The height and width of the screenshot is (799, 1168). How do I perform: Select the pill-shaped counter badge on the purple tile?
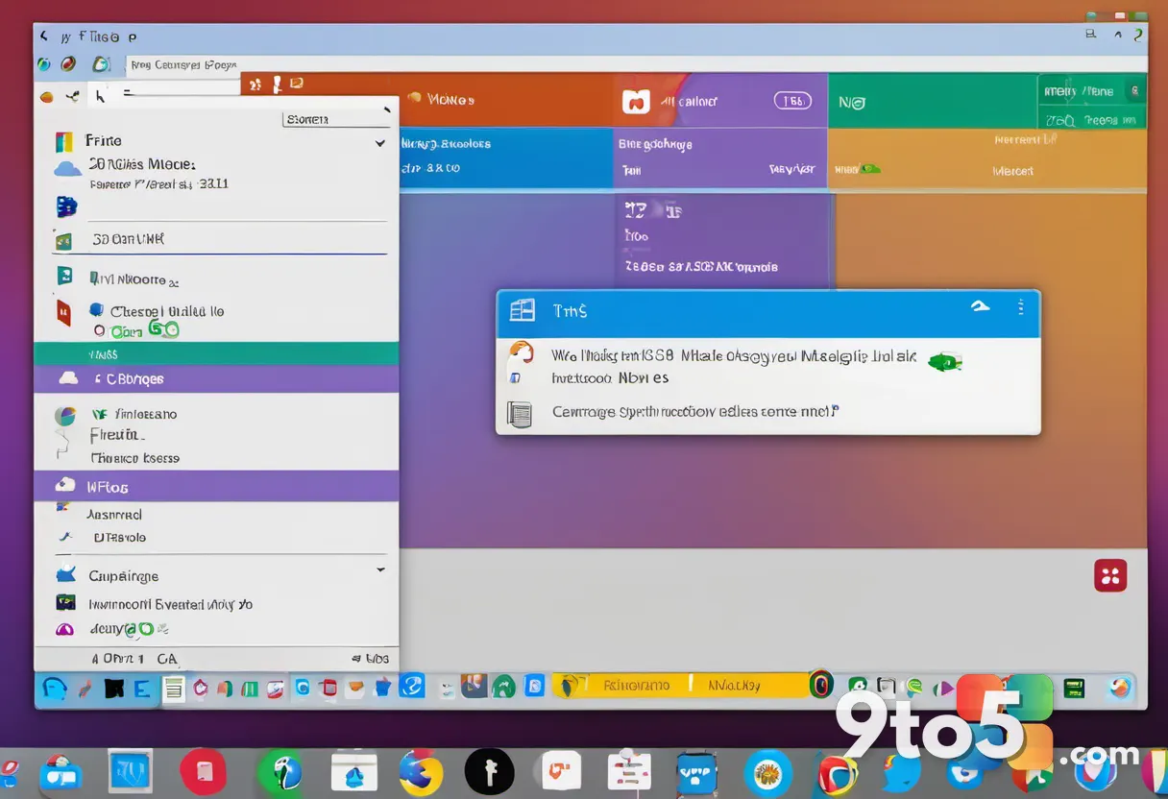tap(792, 100)
